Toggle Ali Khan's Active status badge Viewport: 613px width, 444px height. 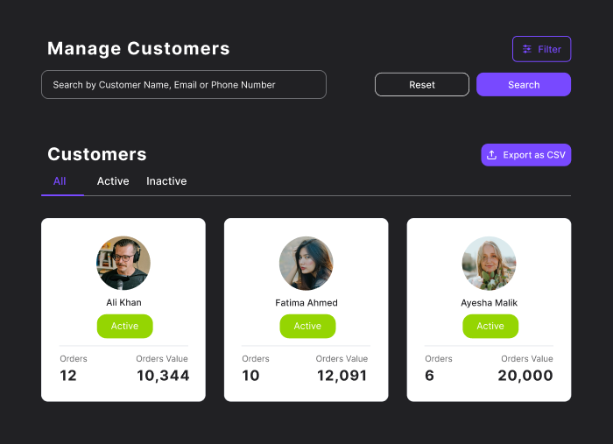tap(124, 326)
